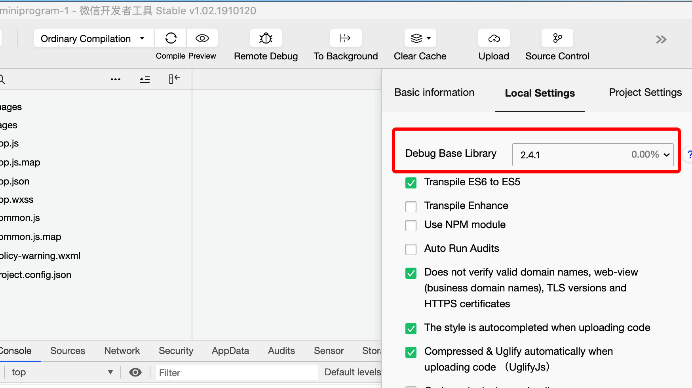
Task: Click the Preview eye icon
Action: tap(202, 38)
